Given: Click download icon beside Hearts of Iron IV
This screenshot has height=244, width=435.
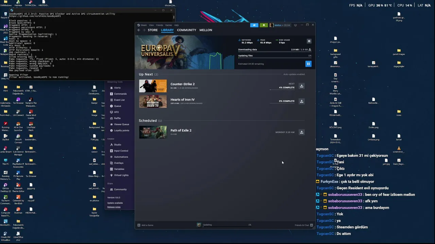Looking at the screenshot, I should pyautogui.click(x=301, y=101).
